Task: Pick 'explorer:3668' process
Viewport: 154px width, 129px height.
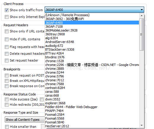Action: point(92,103)
